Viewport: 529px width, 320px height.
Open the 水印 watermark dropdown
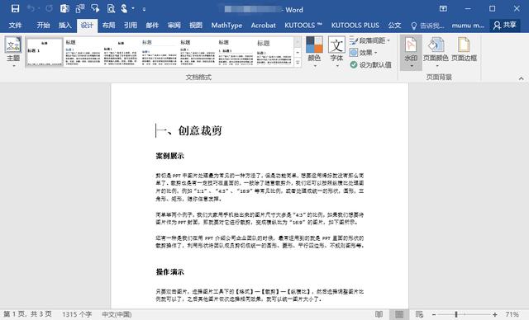pyautogui.click(x=411, y=53)
